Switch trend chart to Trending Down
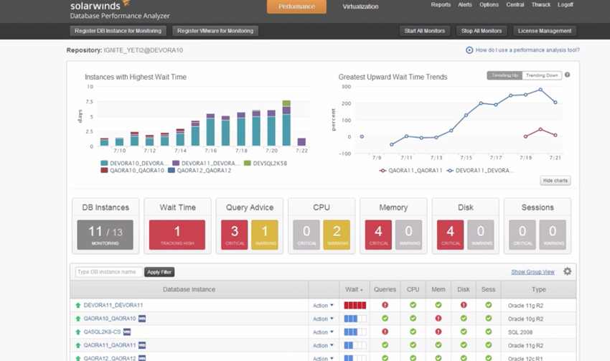This screenshot has width=610, height=361. click(542, 75)
